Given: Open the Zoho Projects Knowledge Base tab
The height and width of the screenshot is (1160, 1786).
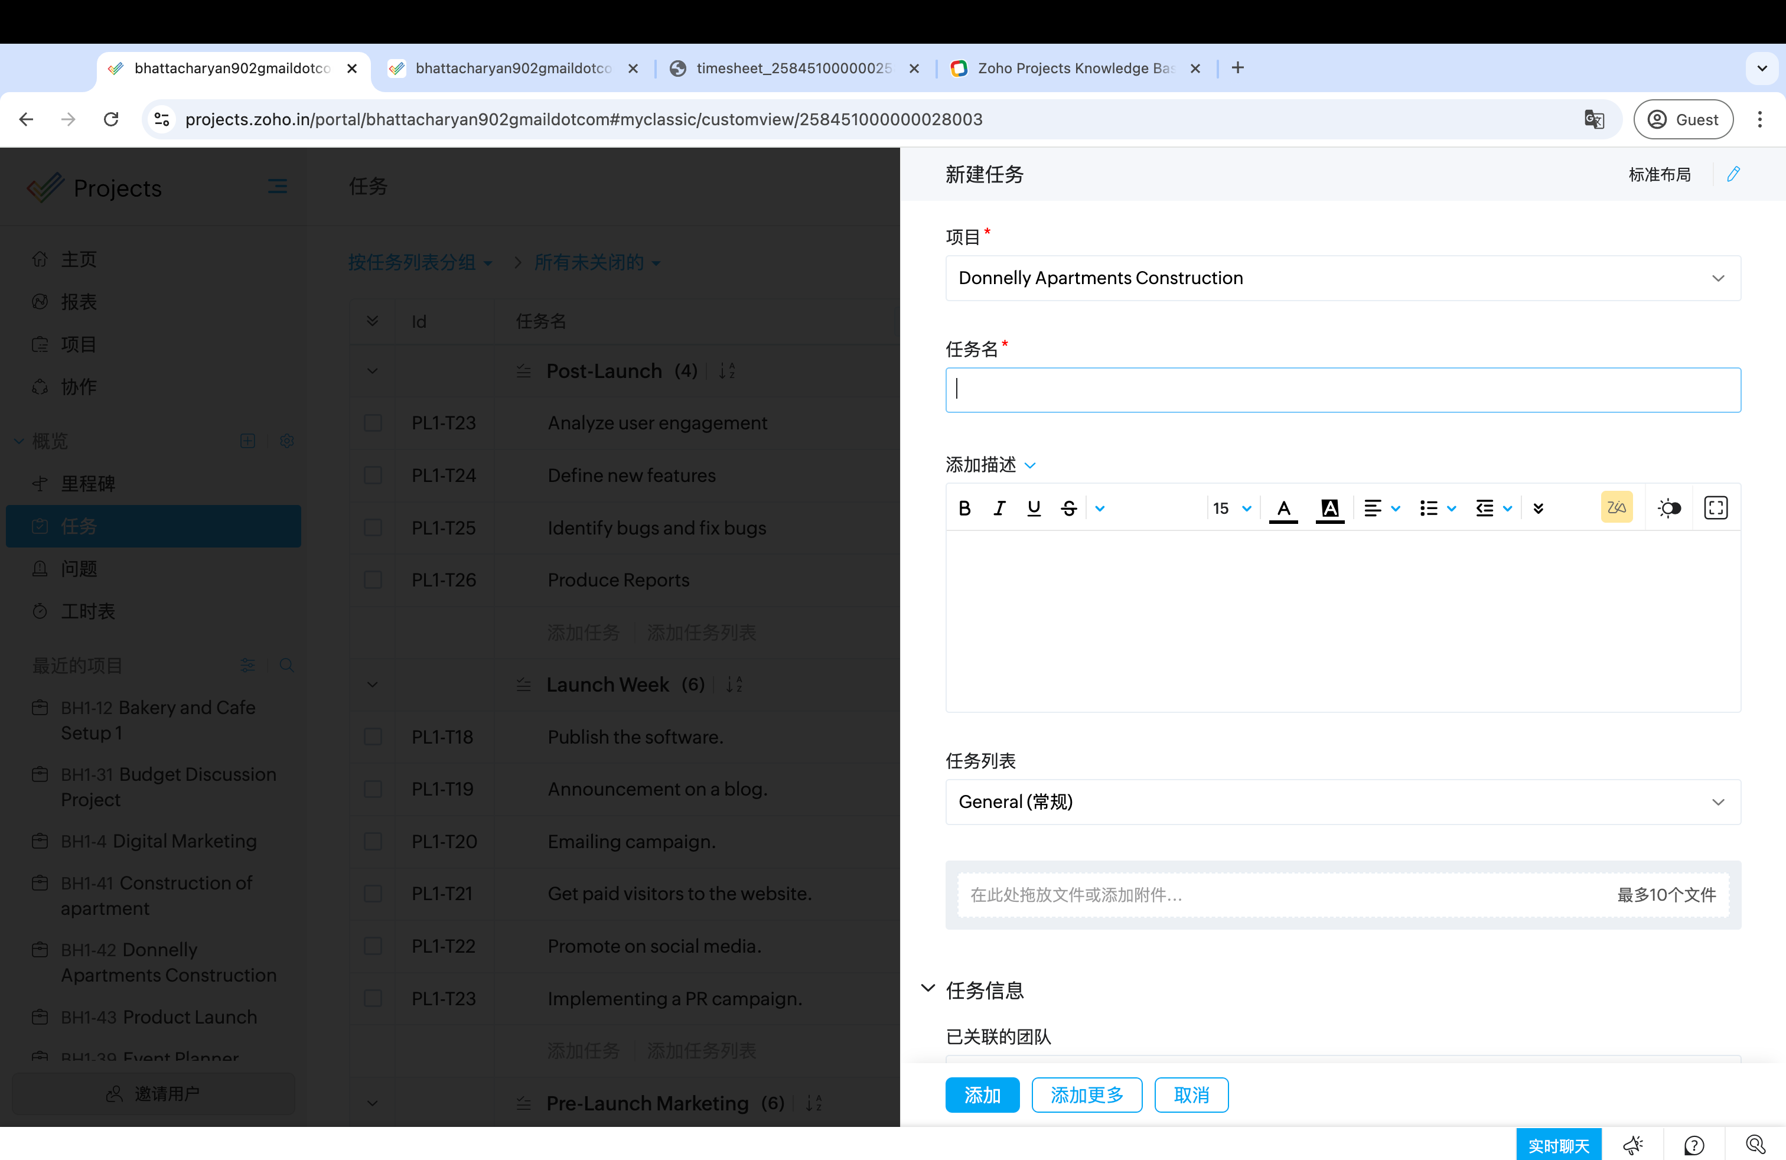Looking at the screenshot, I should coord(1074,69).
